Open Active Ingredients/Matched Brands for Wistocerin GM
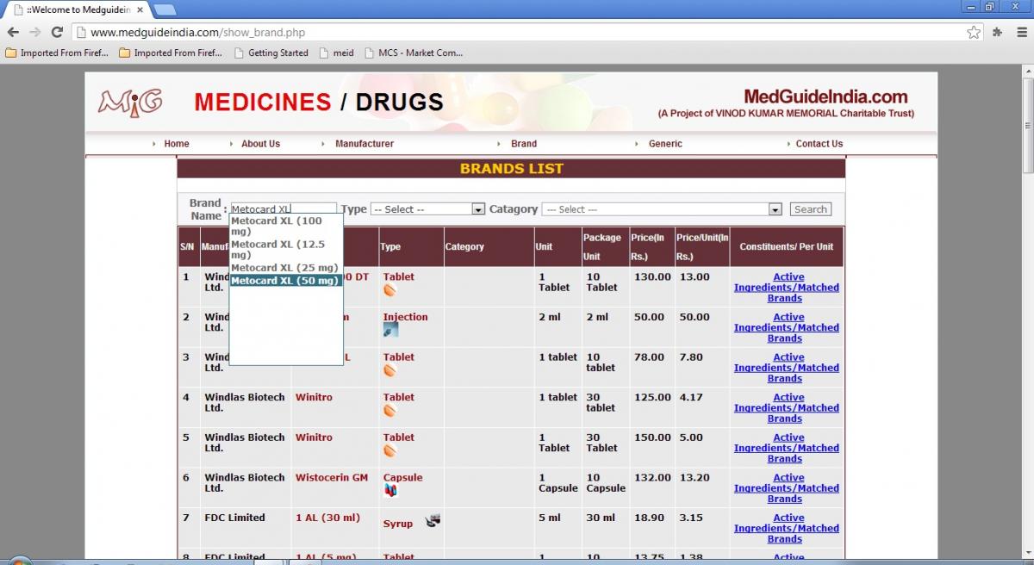The width and height of the screenshot is (1034, 565). pos(787,488)
